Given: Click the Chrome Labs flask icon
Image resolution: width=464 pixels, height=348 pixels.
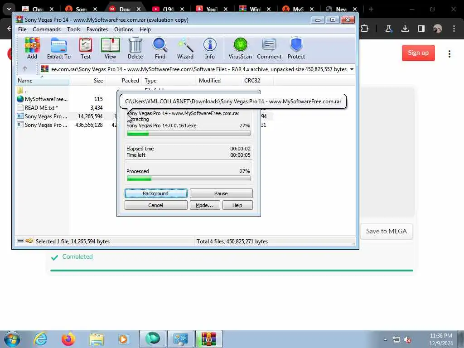Looking at the screenshot, I should click(x=388, y=29).
